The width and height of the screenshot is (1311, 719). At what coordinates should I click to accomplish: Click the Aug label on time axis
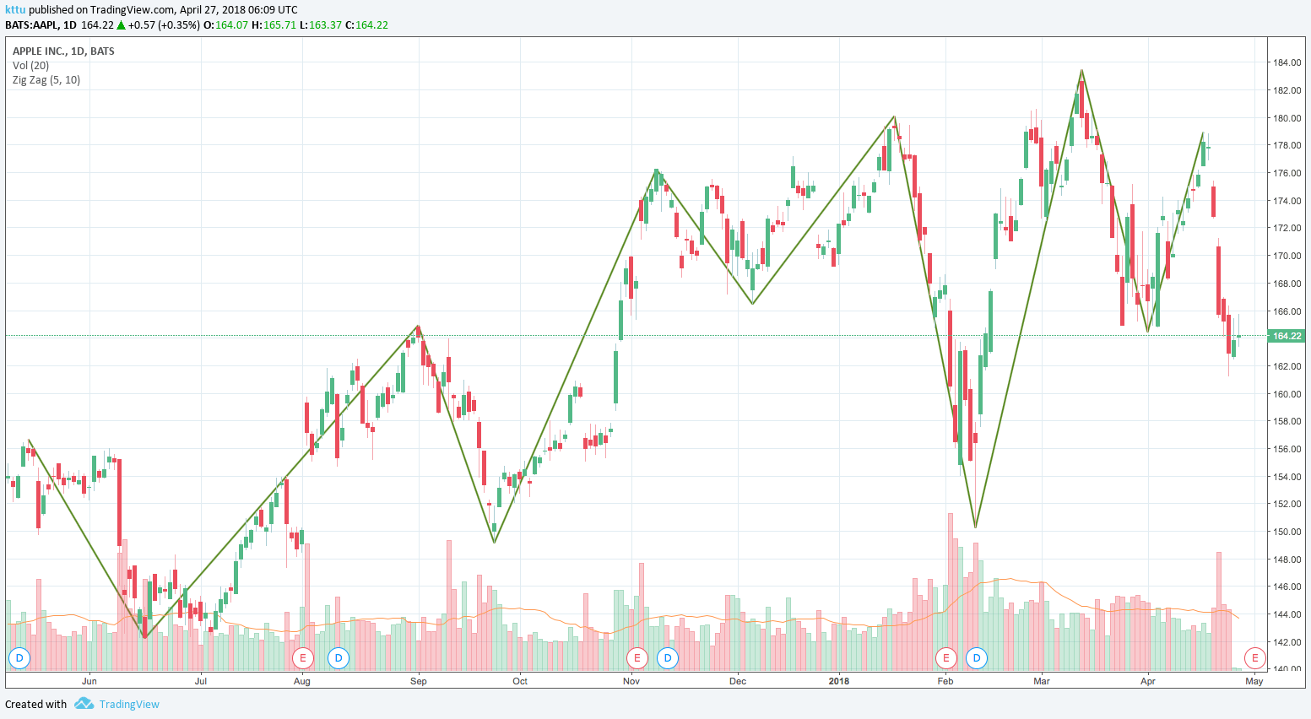[x=301, y=681]
